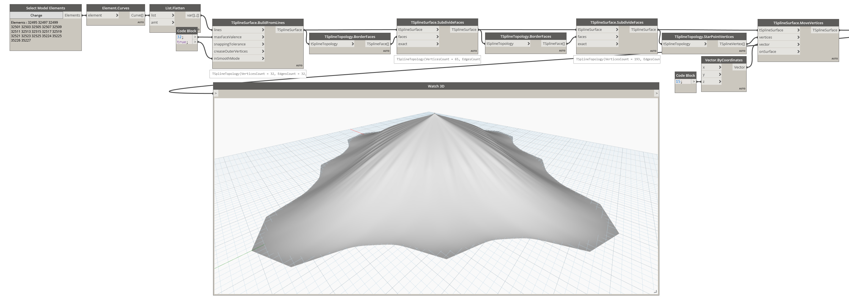849x307 pixels.
Task: Click the Watch 3D right output port arrow
Action: coord(657,94)
